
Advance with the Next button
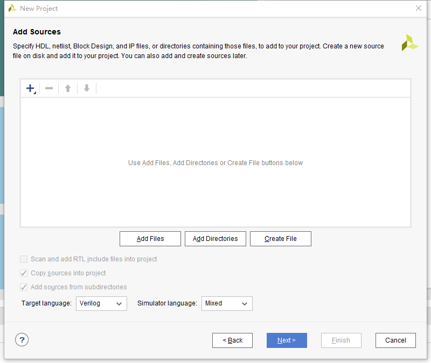point(287,340)
